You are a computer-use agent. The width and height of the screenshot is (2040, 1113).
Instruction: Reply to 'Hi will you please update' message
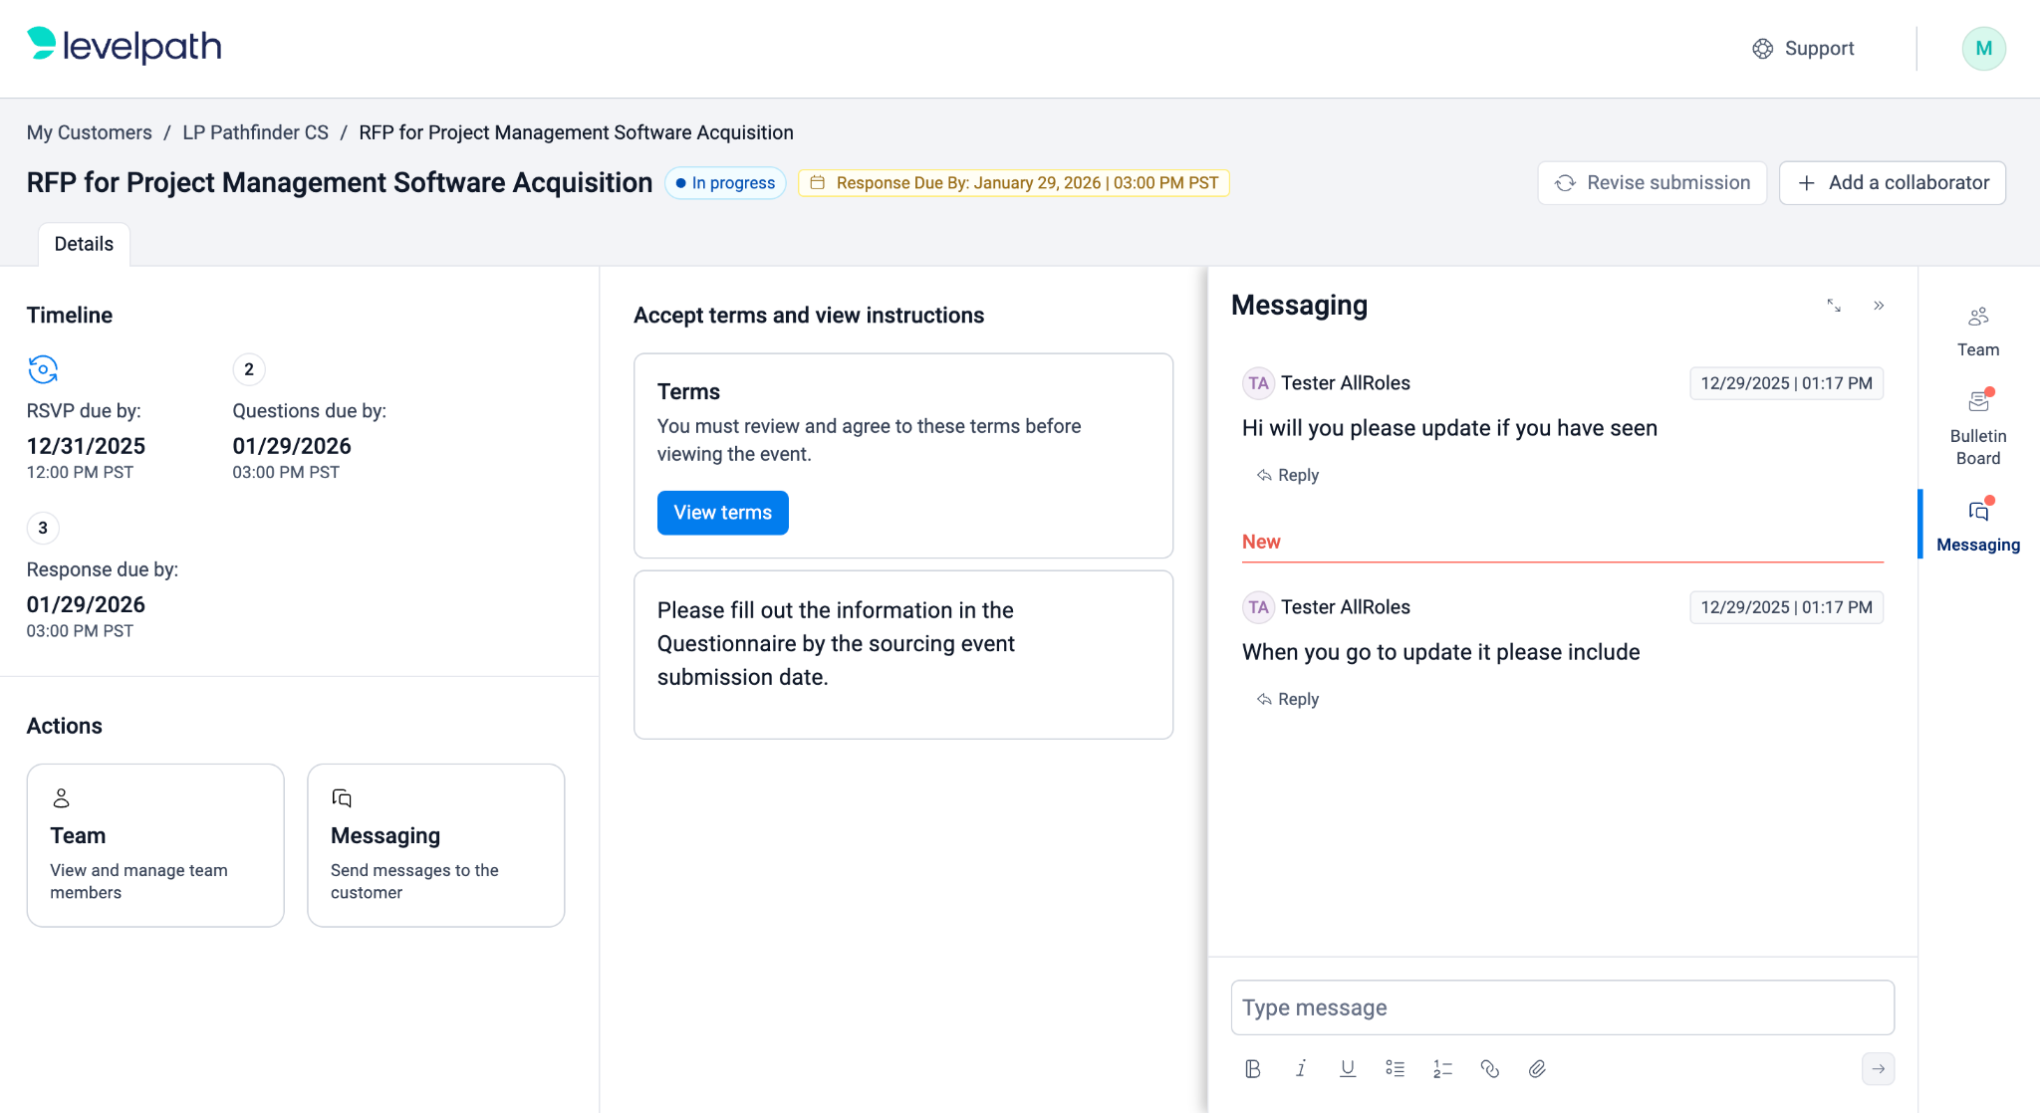1288,475
